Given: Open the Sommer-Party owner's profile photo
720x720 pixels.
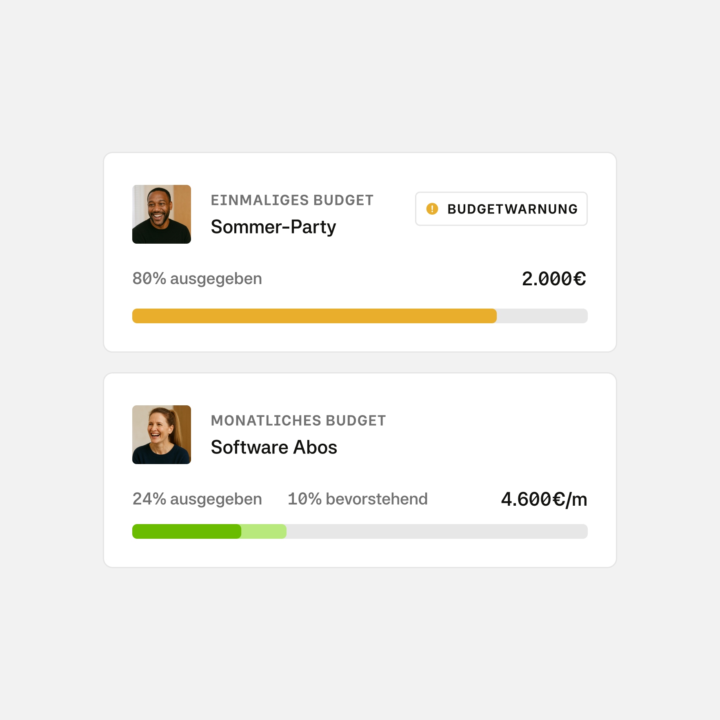Looking at the screenshot, I should 162,214.
